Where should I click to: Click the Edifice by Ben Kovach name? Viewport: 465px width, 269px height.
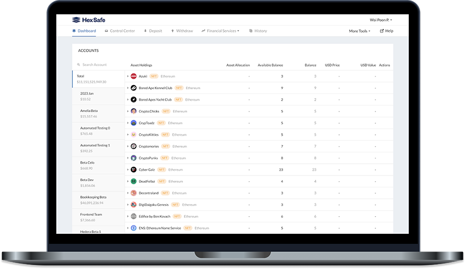(x=154, y=216)
